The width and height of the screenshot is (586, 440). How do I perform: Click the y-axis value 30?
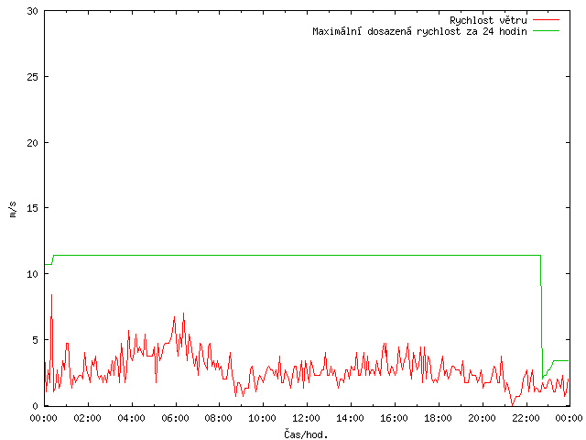[x=33, y=11]
